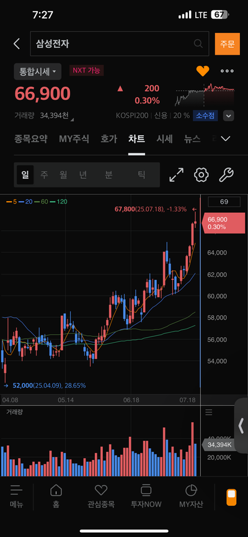Tap the back arrow icon
This screenshot has height=537, width=248.
[16, 44]
